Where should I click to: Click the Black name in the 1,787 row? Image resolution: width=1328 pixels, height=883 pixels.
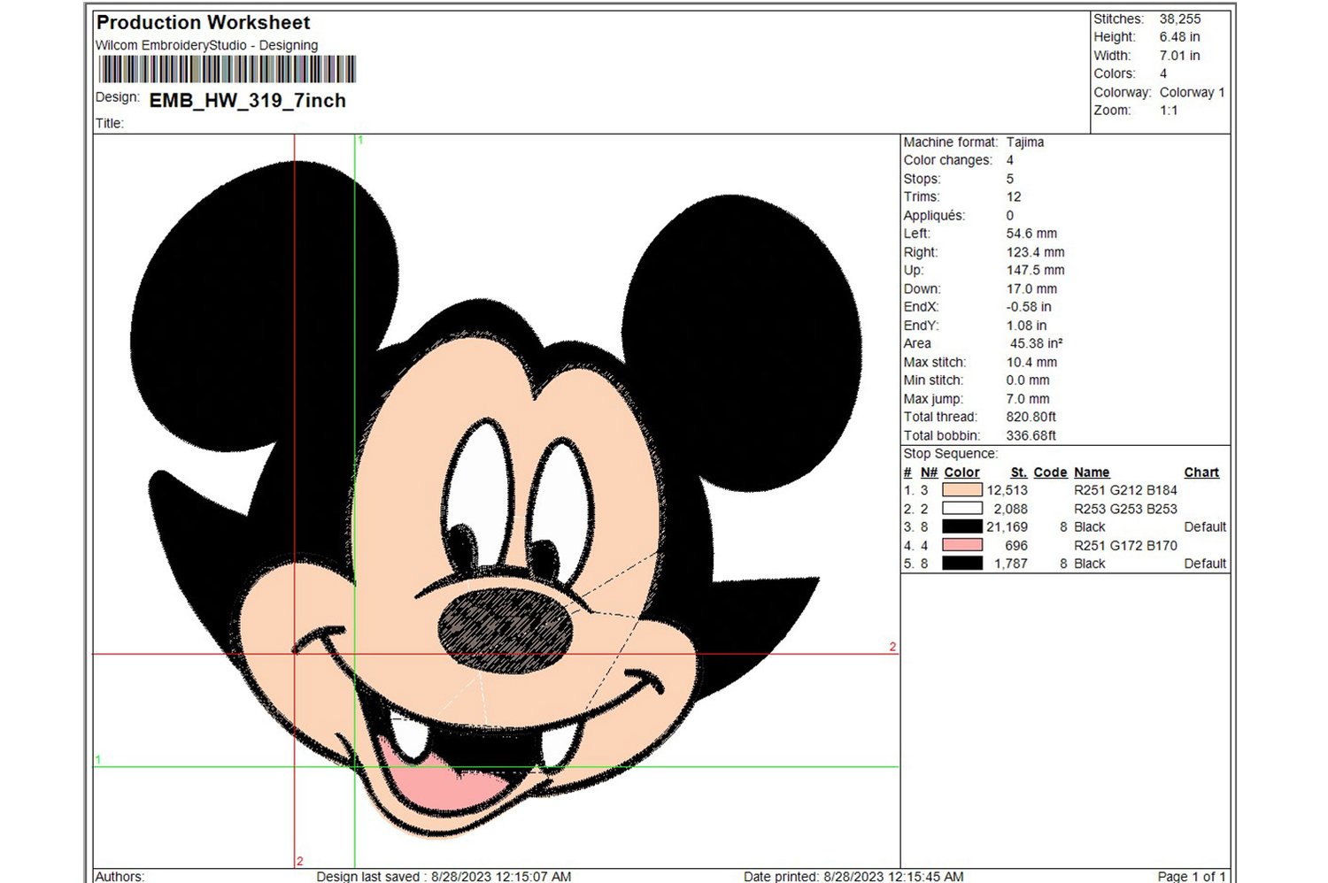[x=1090, y=564]
